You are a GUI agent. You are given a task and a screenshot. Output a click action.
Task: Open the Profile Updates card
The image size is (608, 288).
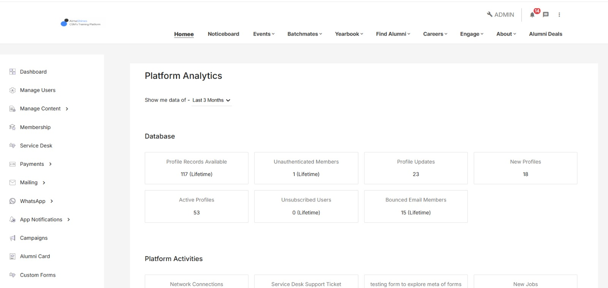[416, 168]
